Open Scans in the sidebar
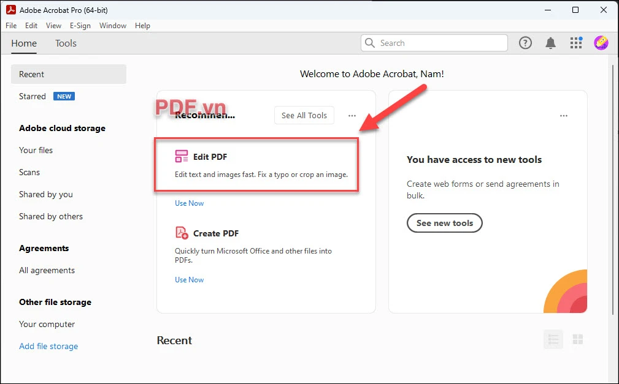 pos(29,172)
